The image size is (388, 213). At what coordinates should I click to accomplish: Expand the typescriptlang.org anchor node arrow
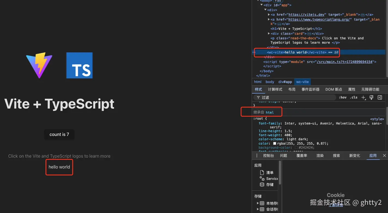click(269, 20)
